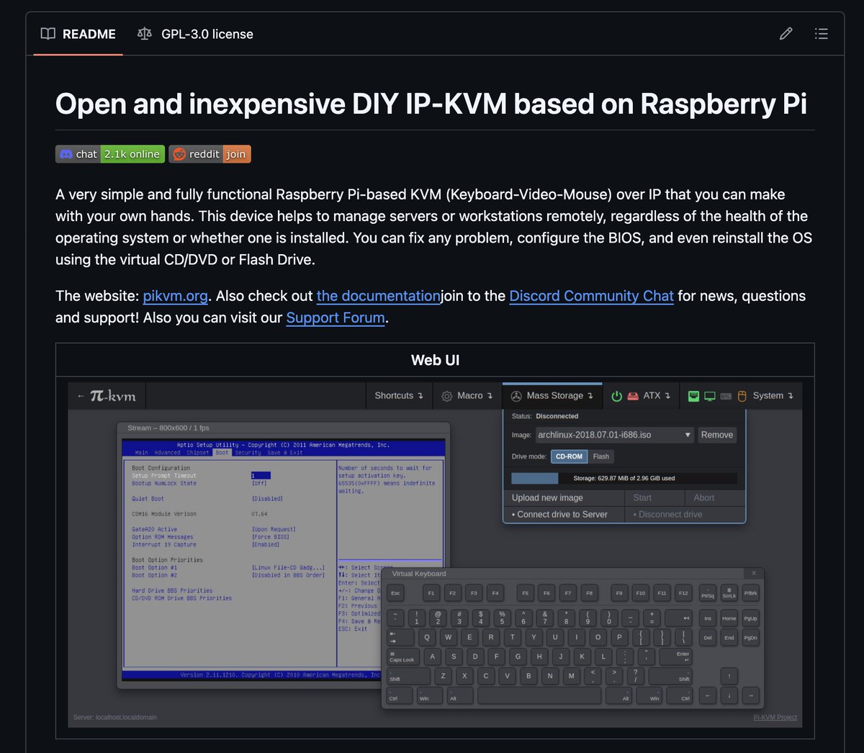Viewport: 864px width, 753px height.
Task: Click the up arrow virtual key
Action: coord(729,676)
